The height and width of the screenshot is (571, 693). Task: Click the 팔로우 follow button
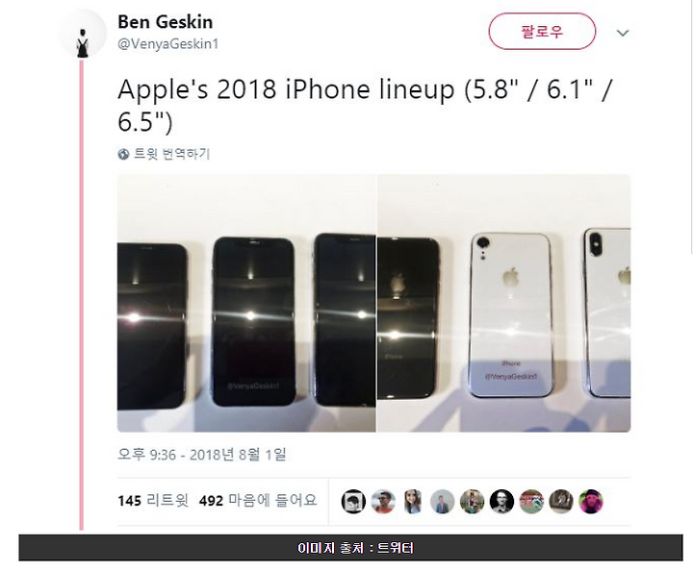(x=542, y=32)
